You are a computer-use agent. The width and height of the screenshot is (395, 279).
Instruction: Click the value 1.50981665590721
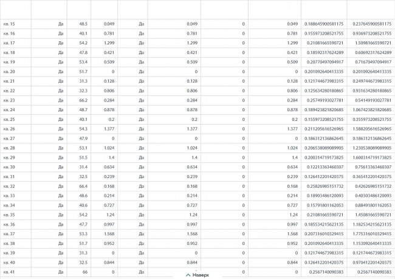[373, 43]
